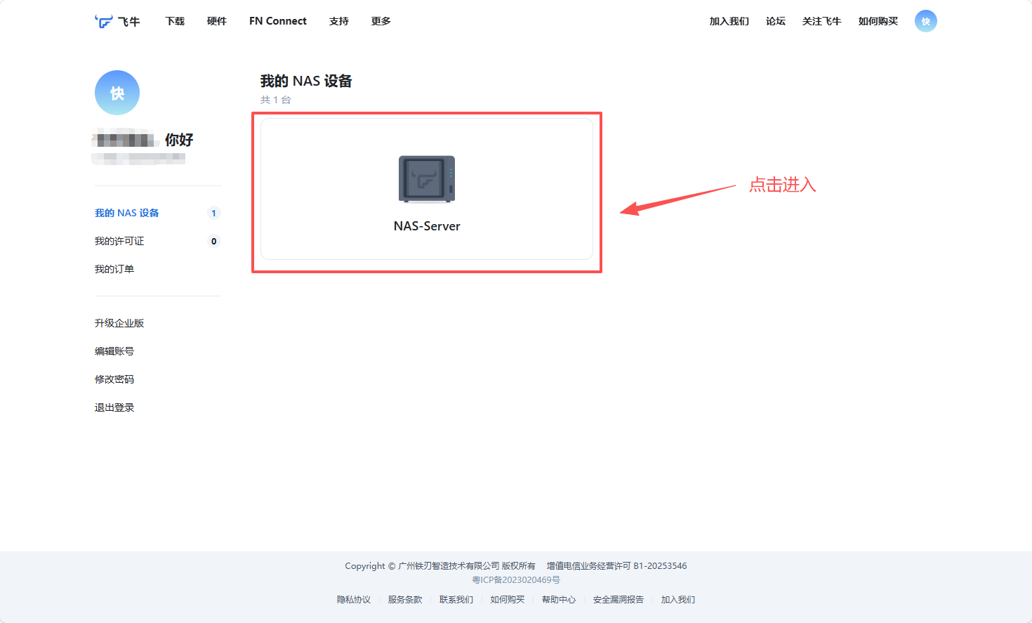Viewport: 1032px width, 623px height.
Task: Click 安全漏洞报告 footer link
Action: pyautogui.click(x=618, y=600)
